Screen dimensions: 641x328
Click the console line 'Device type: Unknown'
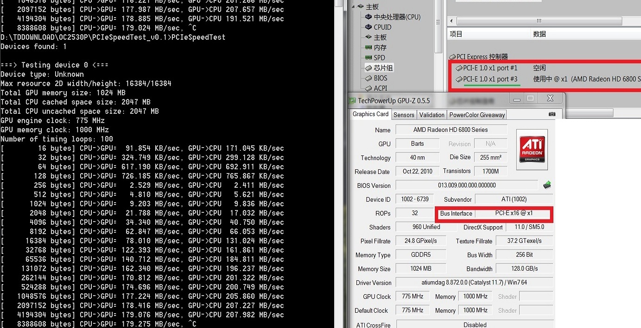[x=42, y=74]
